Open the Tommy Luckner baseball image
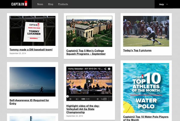180x121 pixels. coord(32,31)
